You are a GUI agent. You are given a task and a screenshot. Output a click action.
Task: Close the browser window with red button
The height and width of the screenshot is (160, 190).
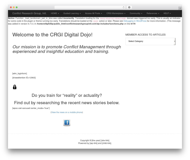pyautogui.click(x=11, y=8)
